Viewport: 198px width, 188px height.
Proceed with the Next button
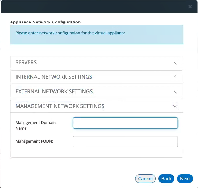tap(185, 179)
